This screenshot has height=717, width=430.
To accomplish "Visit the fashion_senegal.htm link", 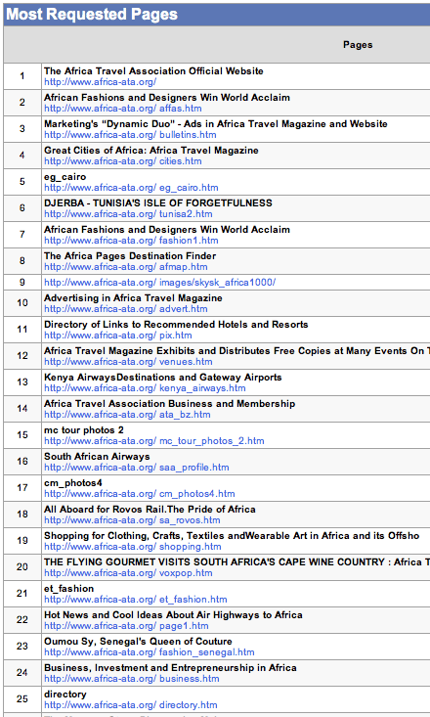I will (150, 653).
